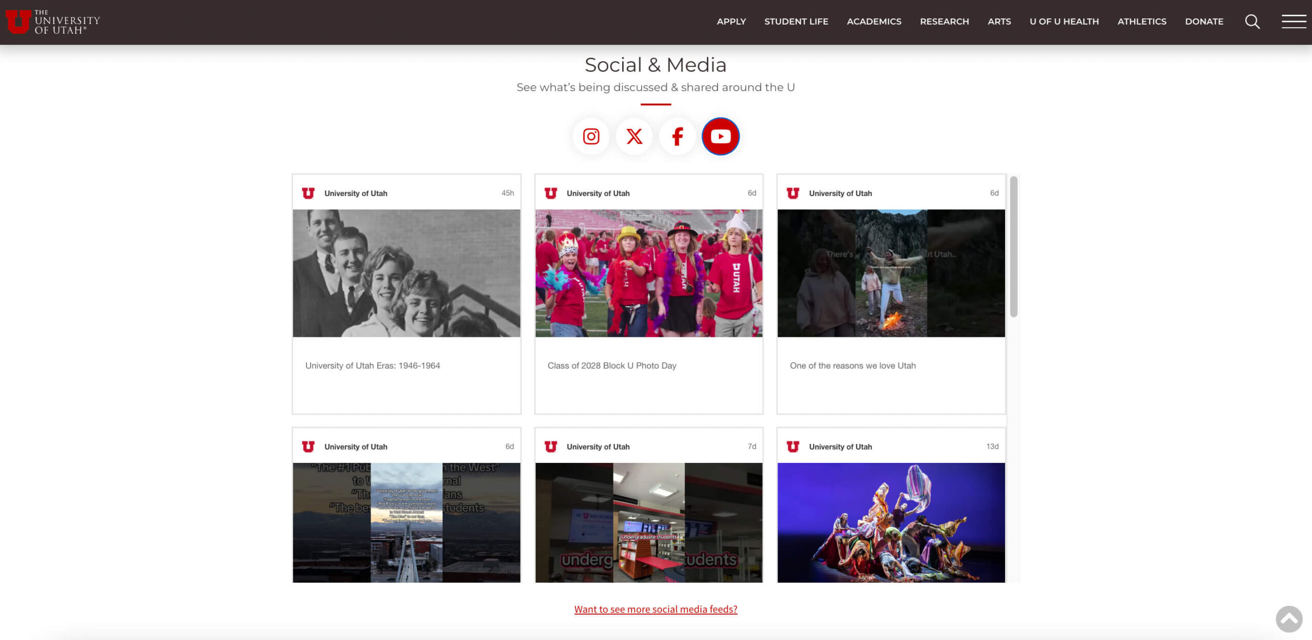
Task: Open the Student Life menu
Action: (796, 22)
